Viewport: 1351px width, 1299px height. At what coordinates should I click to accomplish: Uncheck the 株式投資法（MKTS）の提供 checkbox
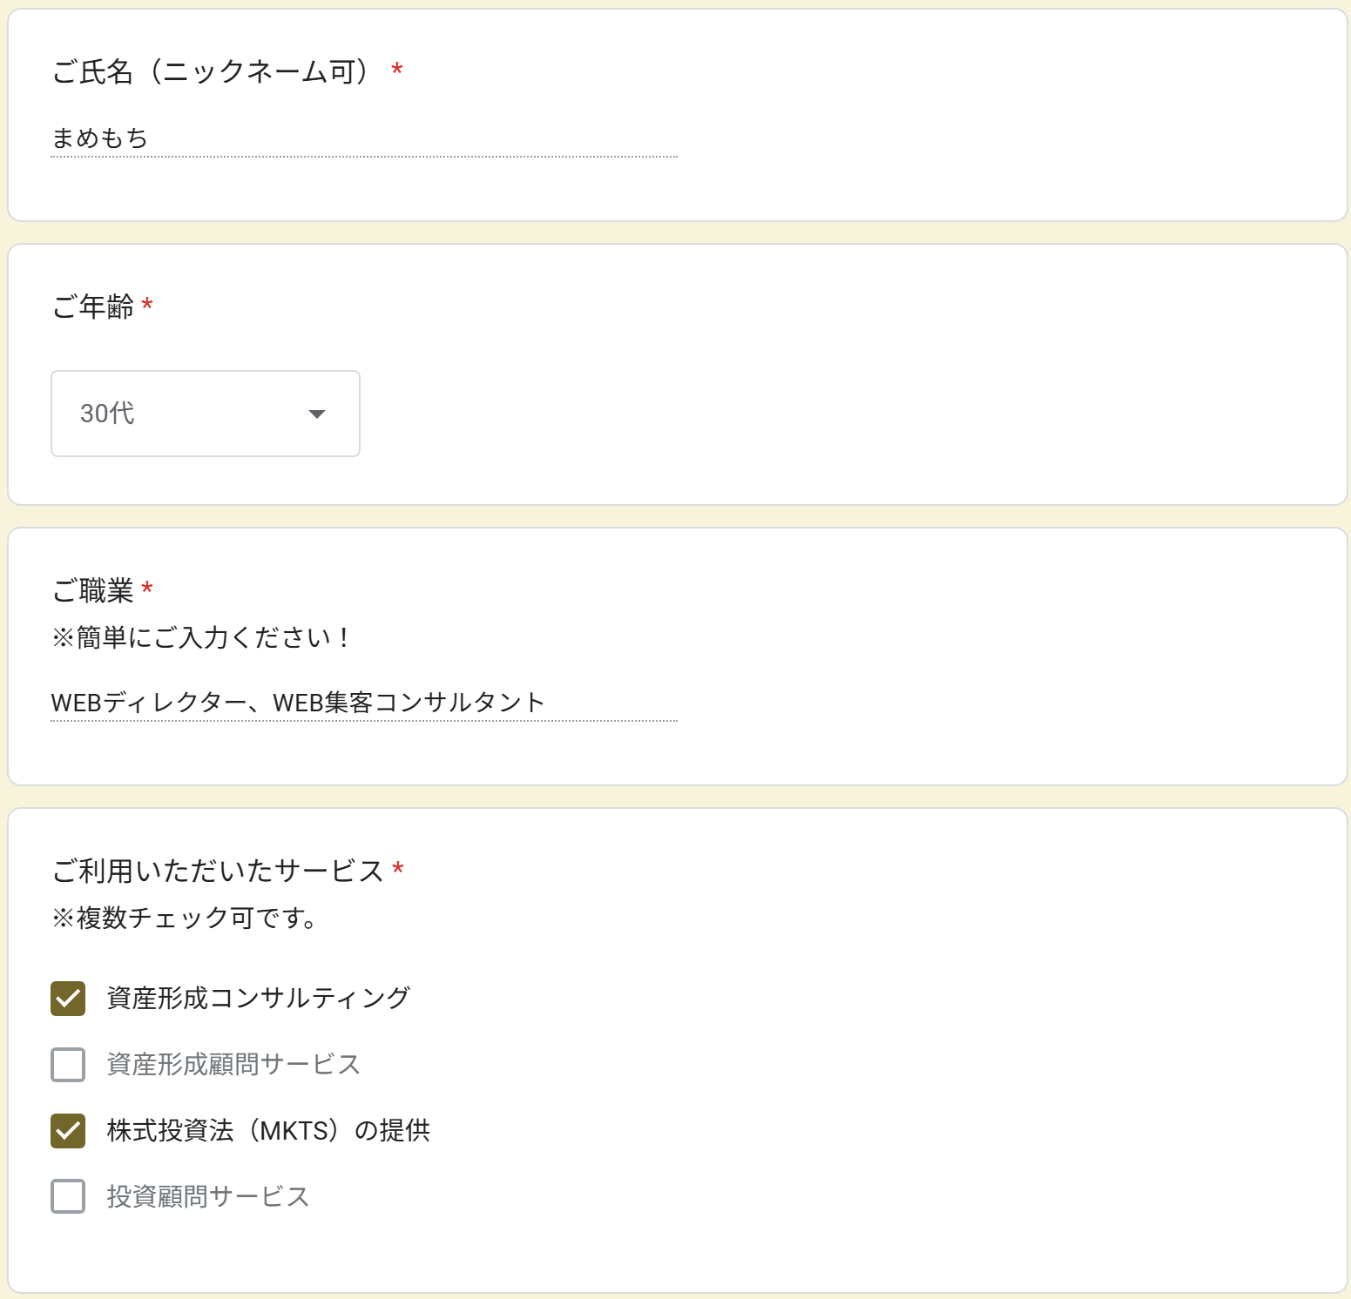[x=68, y=1131]
